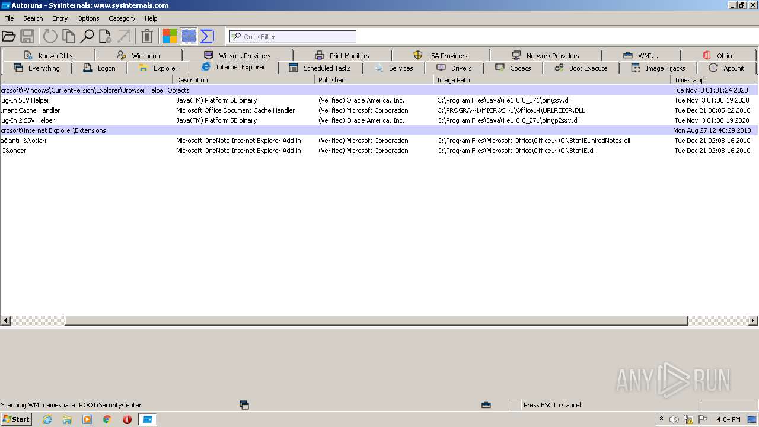
Task: Click the Open file toolbar icon
Action: (9, 37)
